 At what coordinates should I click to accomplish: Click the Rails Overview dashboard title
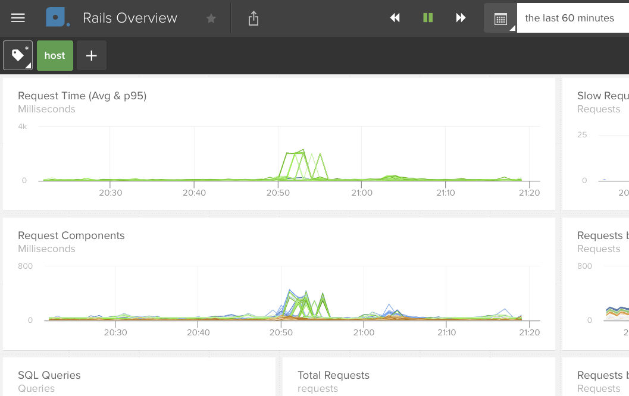130,18
